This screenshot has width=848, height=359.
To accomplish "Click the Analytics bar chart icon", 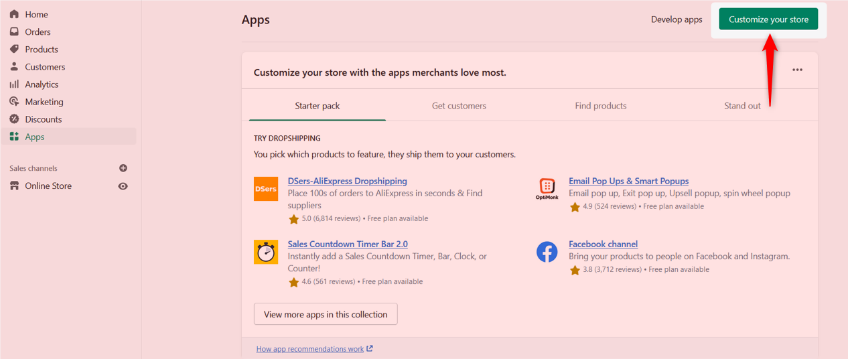I will [14, 84].
